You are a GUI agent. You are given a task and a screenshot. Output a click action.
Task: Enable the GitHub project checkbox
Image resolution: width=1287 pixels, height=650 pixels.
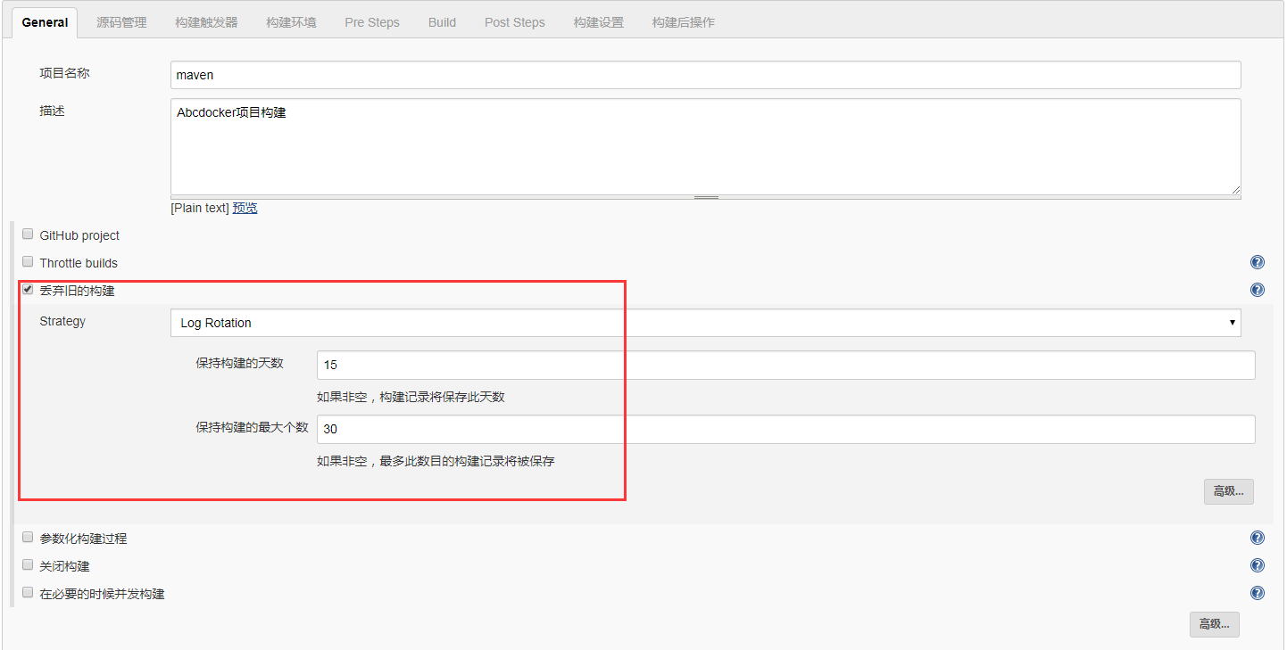tap(28, 234)
